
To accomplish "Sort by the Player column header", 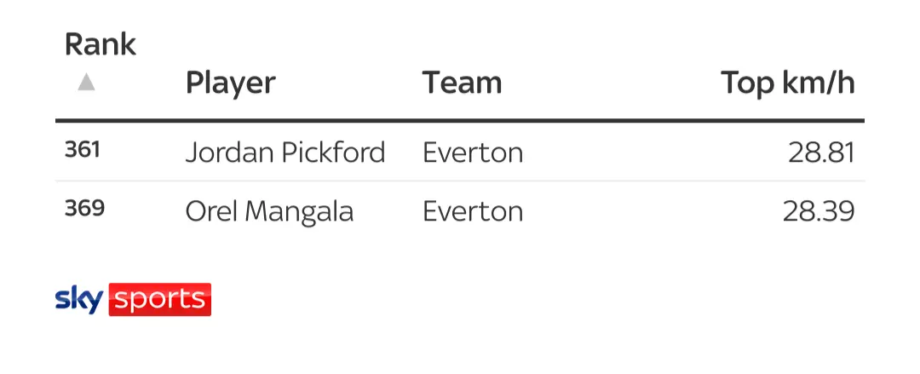I will 230,83.
